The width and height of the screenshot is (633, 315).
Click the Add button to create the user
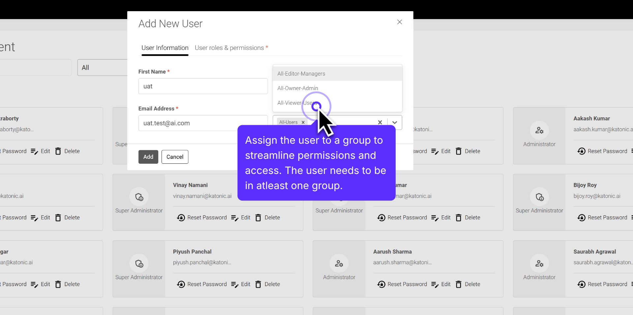(x=148, y=157)
